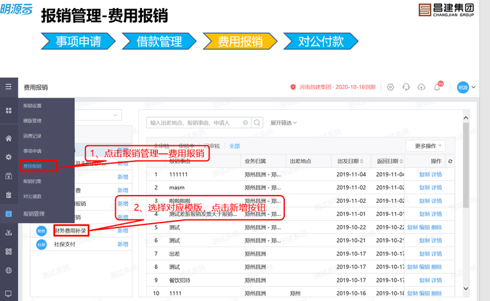Click 删除 in row 5 测试

click(x=437, y=227)
